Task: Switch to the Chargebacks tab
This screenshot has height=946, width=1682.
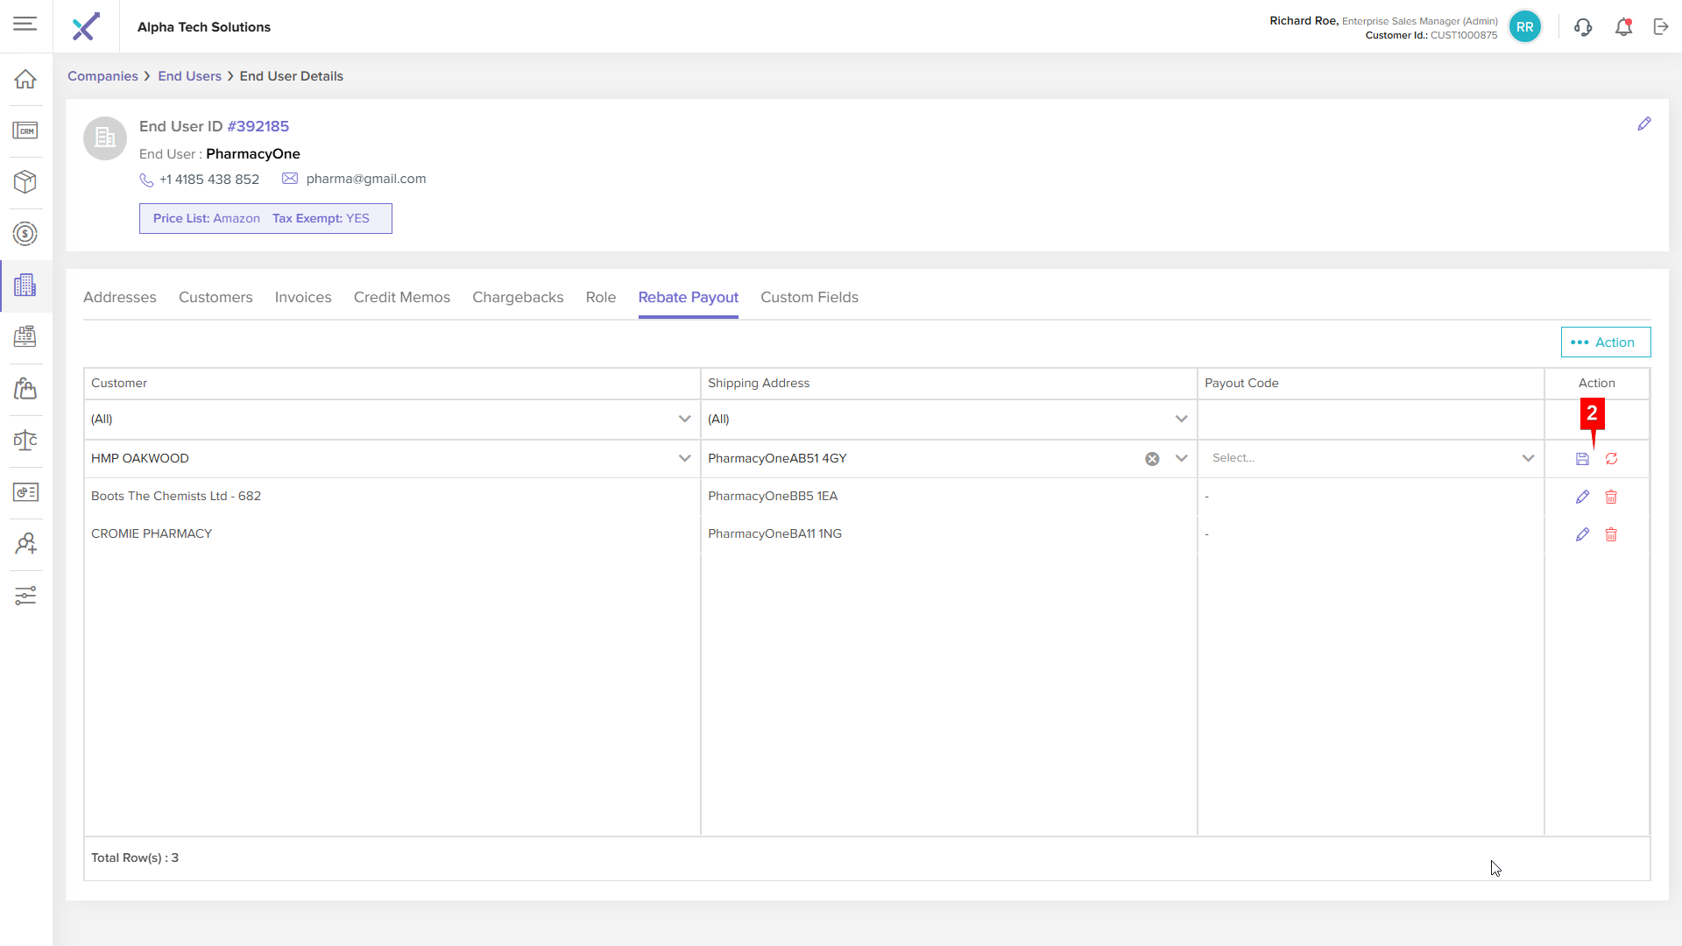Action: click(518, 297)
